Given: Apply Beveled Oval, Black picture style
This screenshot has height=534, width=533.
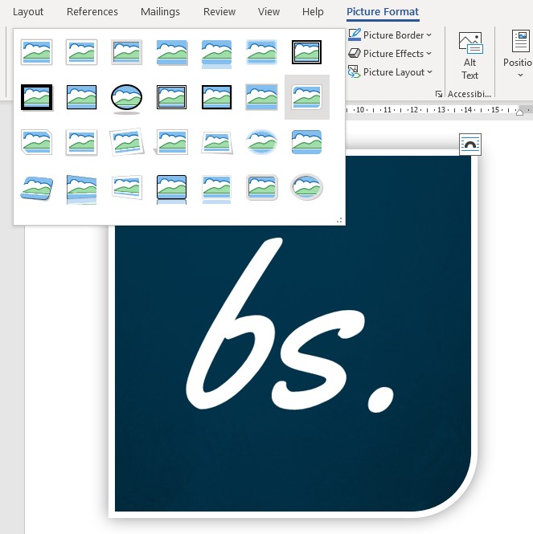Looking at the screenshot, I should click(126, 98).
